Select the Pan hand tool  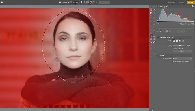(151, 13)
